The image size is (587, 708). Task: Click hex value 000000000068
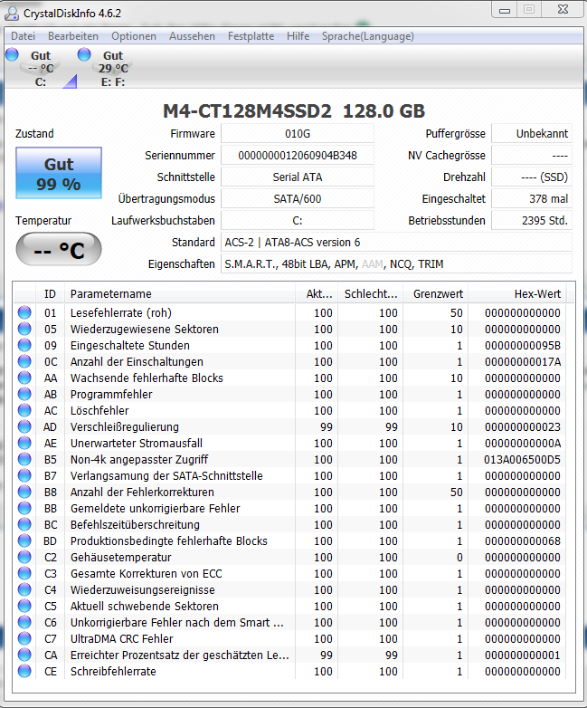pyautogui.click(x=523, y=541)
